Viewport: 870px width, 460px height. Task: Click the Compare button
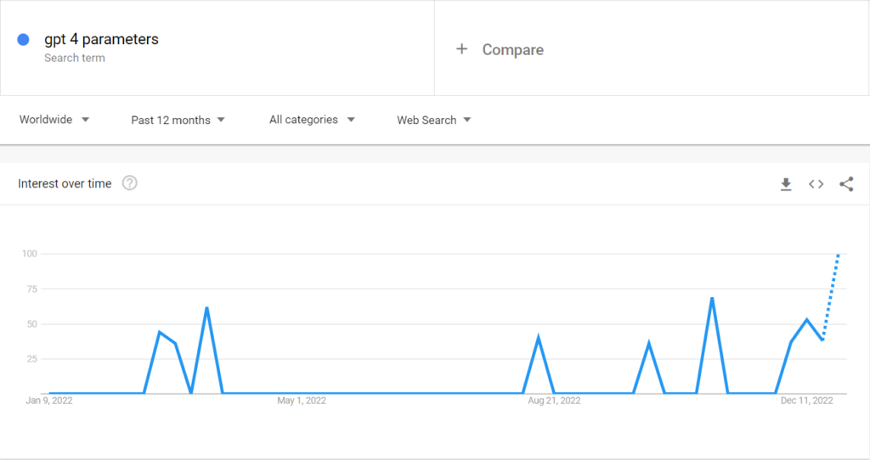[512, 50]
